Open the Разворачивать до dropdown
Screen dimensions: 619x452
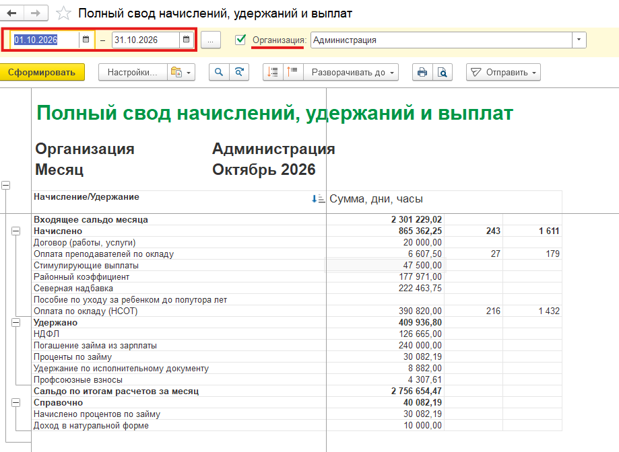pos(352,73)
